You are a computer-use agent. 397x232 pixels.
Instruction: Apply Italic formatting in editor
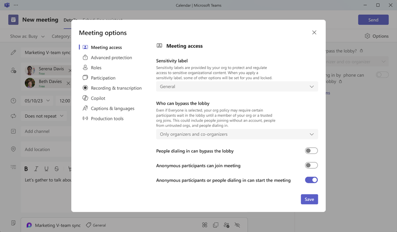[x=36, y=169]
